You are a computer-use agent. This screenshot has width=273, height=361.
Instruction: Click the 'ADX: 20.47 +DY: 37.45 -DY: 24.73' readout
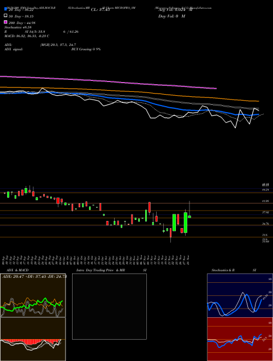point(34,276)
